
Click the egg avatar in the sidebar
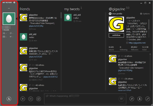9,19
